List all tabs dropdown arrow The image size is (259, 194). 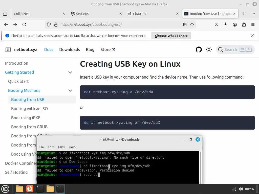pos(254,14)
